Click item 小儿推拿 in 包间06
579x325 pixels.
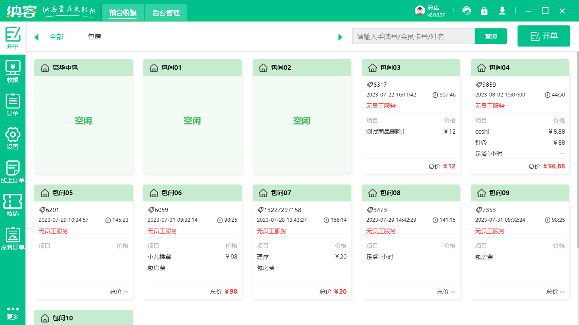pos(159,257)
